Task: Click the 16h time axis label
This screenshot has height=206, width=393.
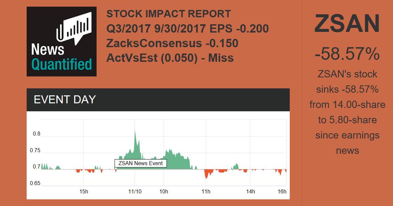Action: [282, 191]
